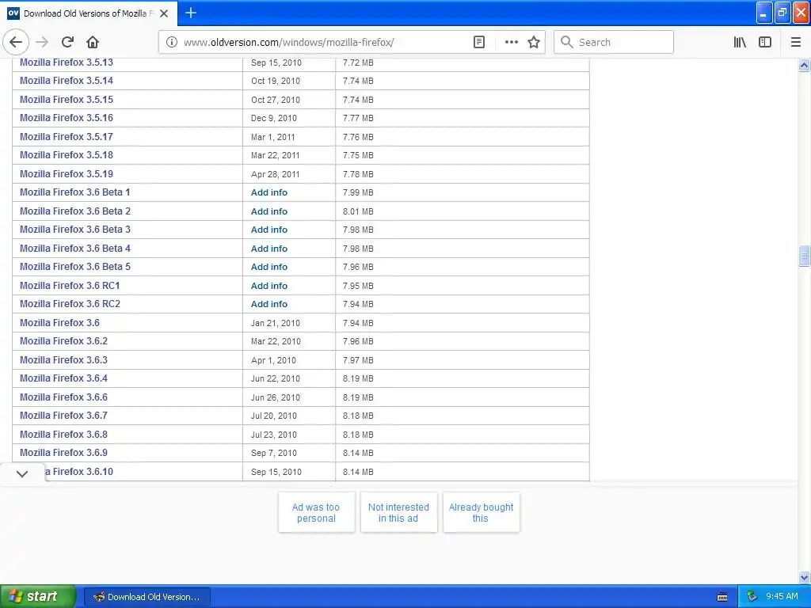Click the keyboard icon in taskbar
Viewport: 811px width, 608px height.
722,597
